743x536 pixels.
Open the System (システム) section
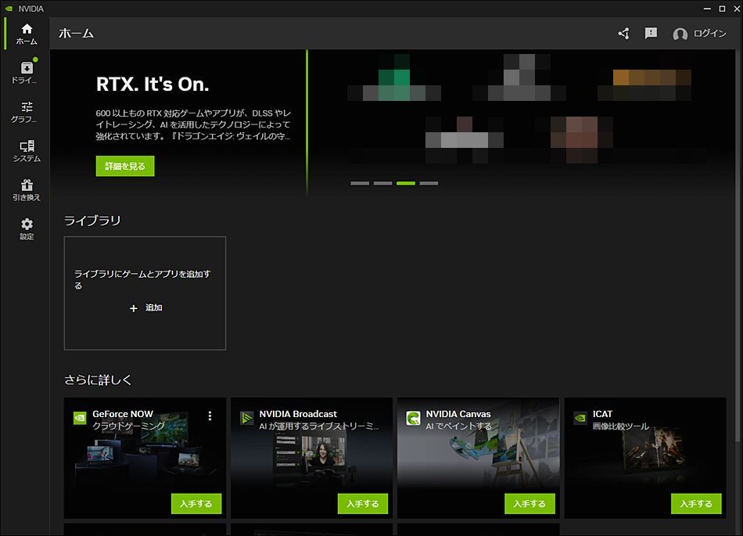(26, 150)
